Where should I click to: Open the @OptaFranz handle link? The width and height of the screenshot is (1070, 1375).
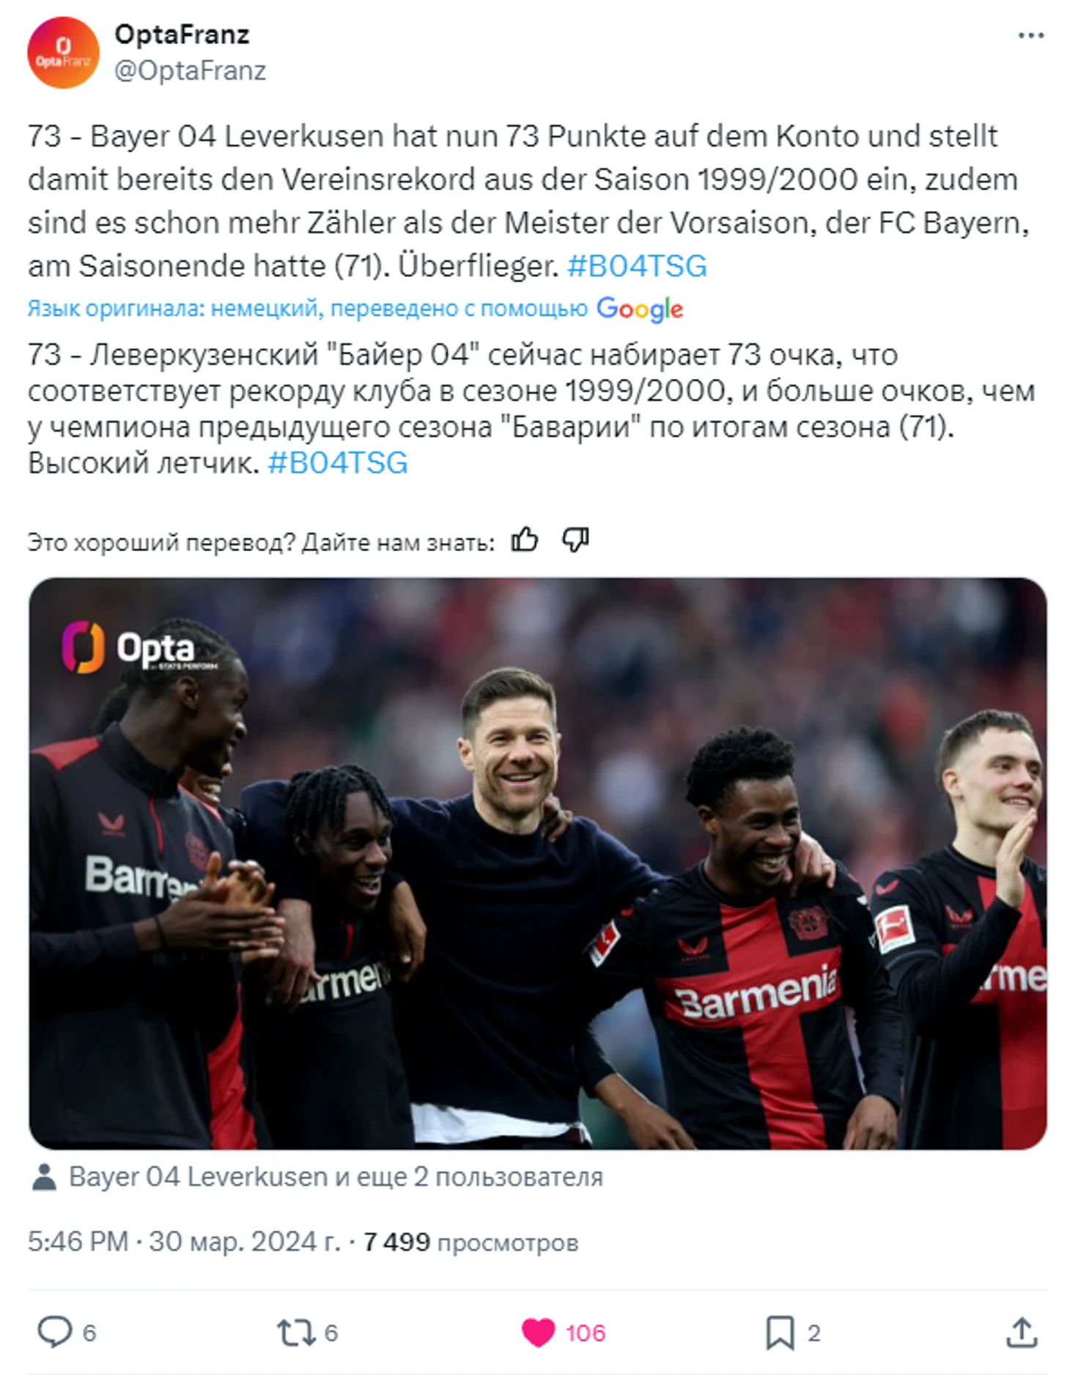191,70
